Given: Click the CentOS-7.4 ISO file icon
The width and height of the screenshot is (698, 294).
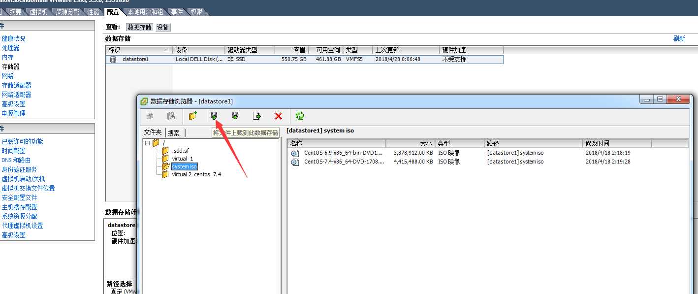Looking at the screenshot, I should coord(294,162).
